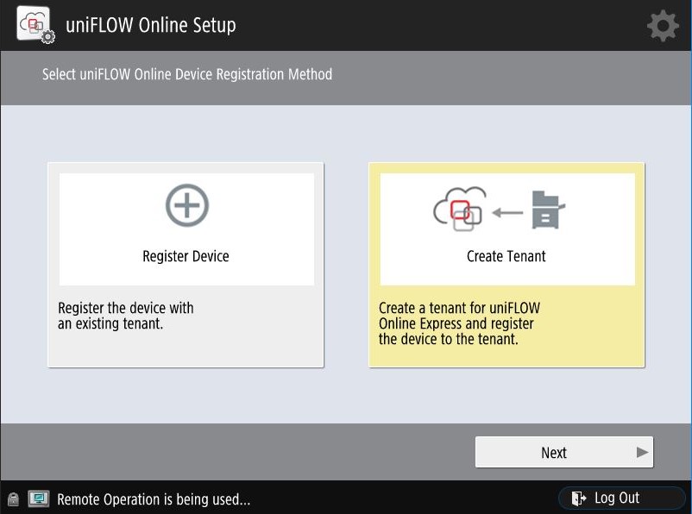Click the "uniFLOW Online Setup" title

(151, 25)
